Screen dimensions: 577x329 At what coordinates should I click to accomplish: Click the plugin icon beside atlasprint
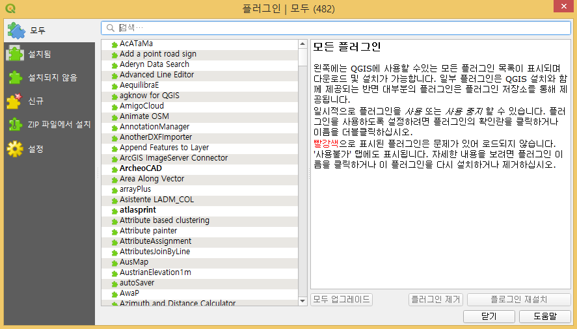(114, 211)
